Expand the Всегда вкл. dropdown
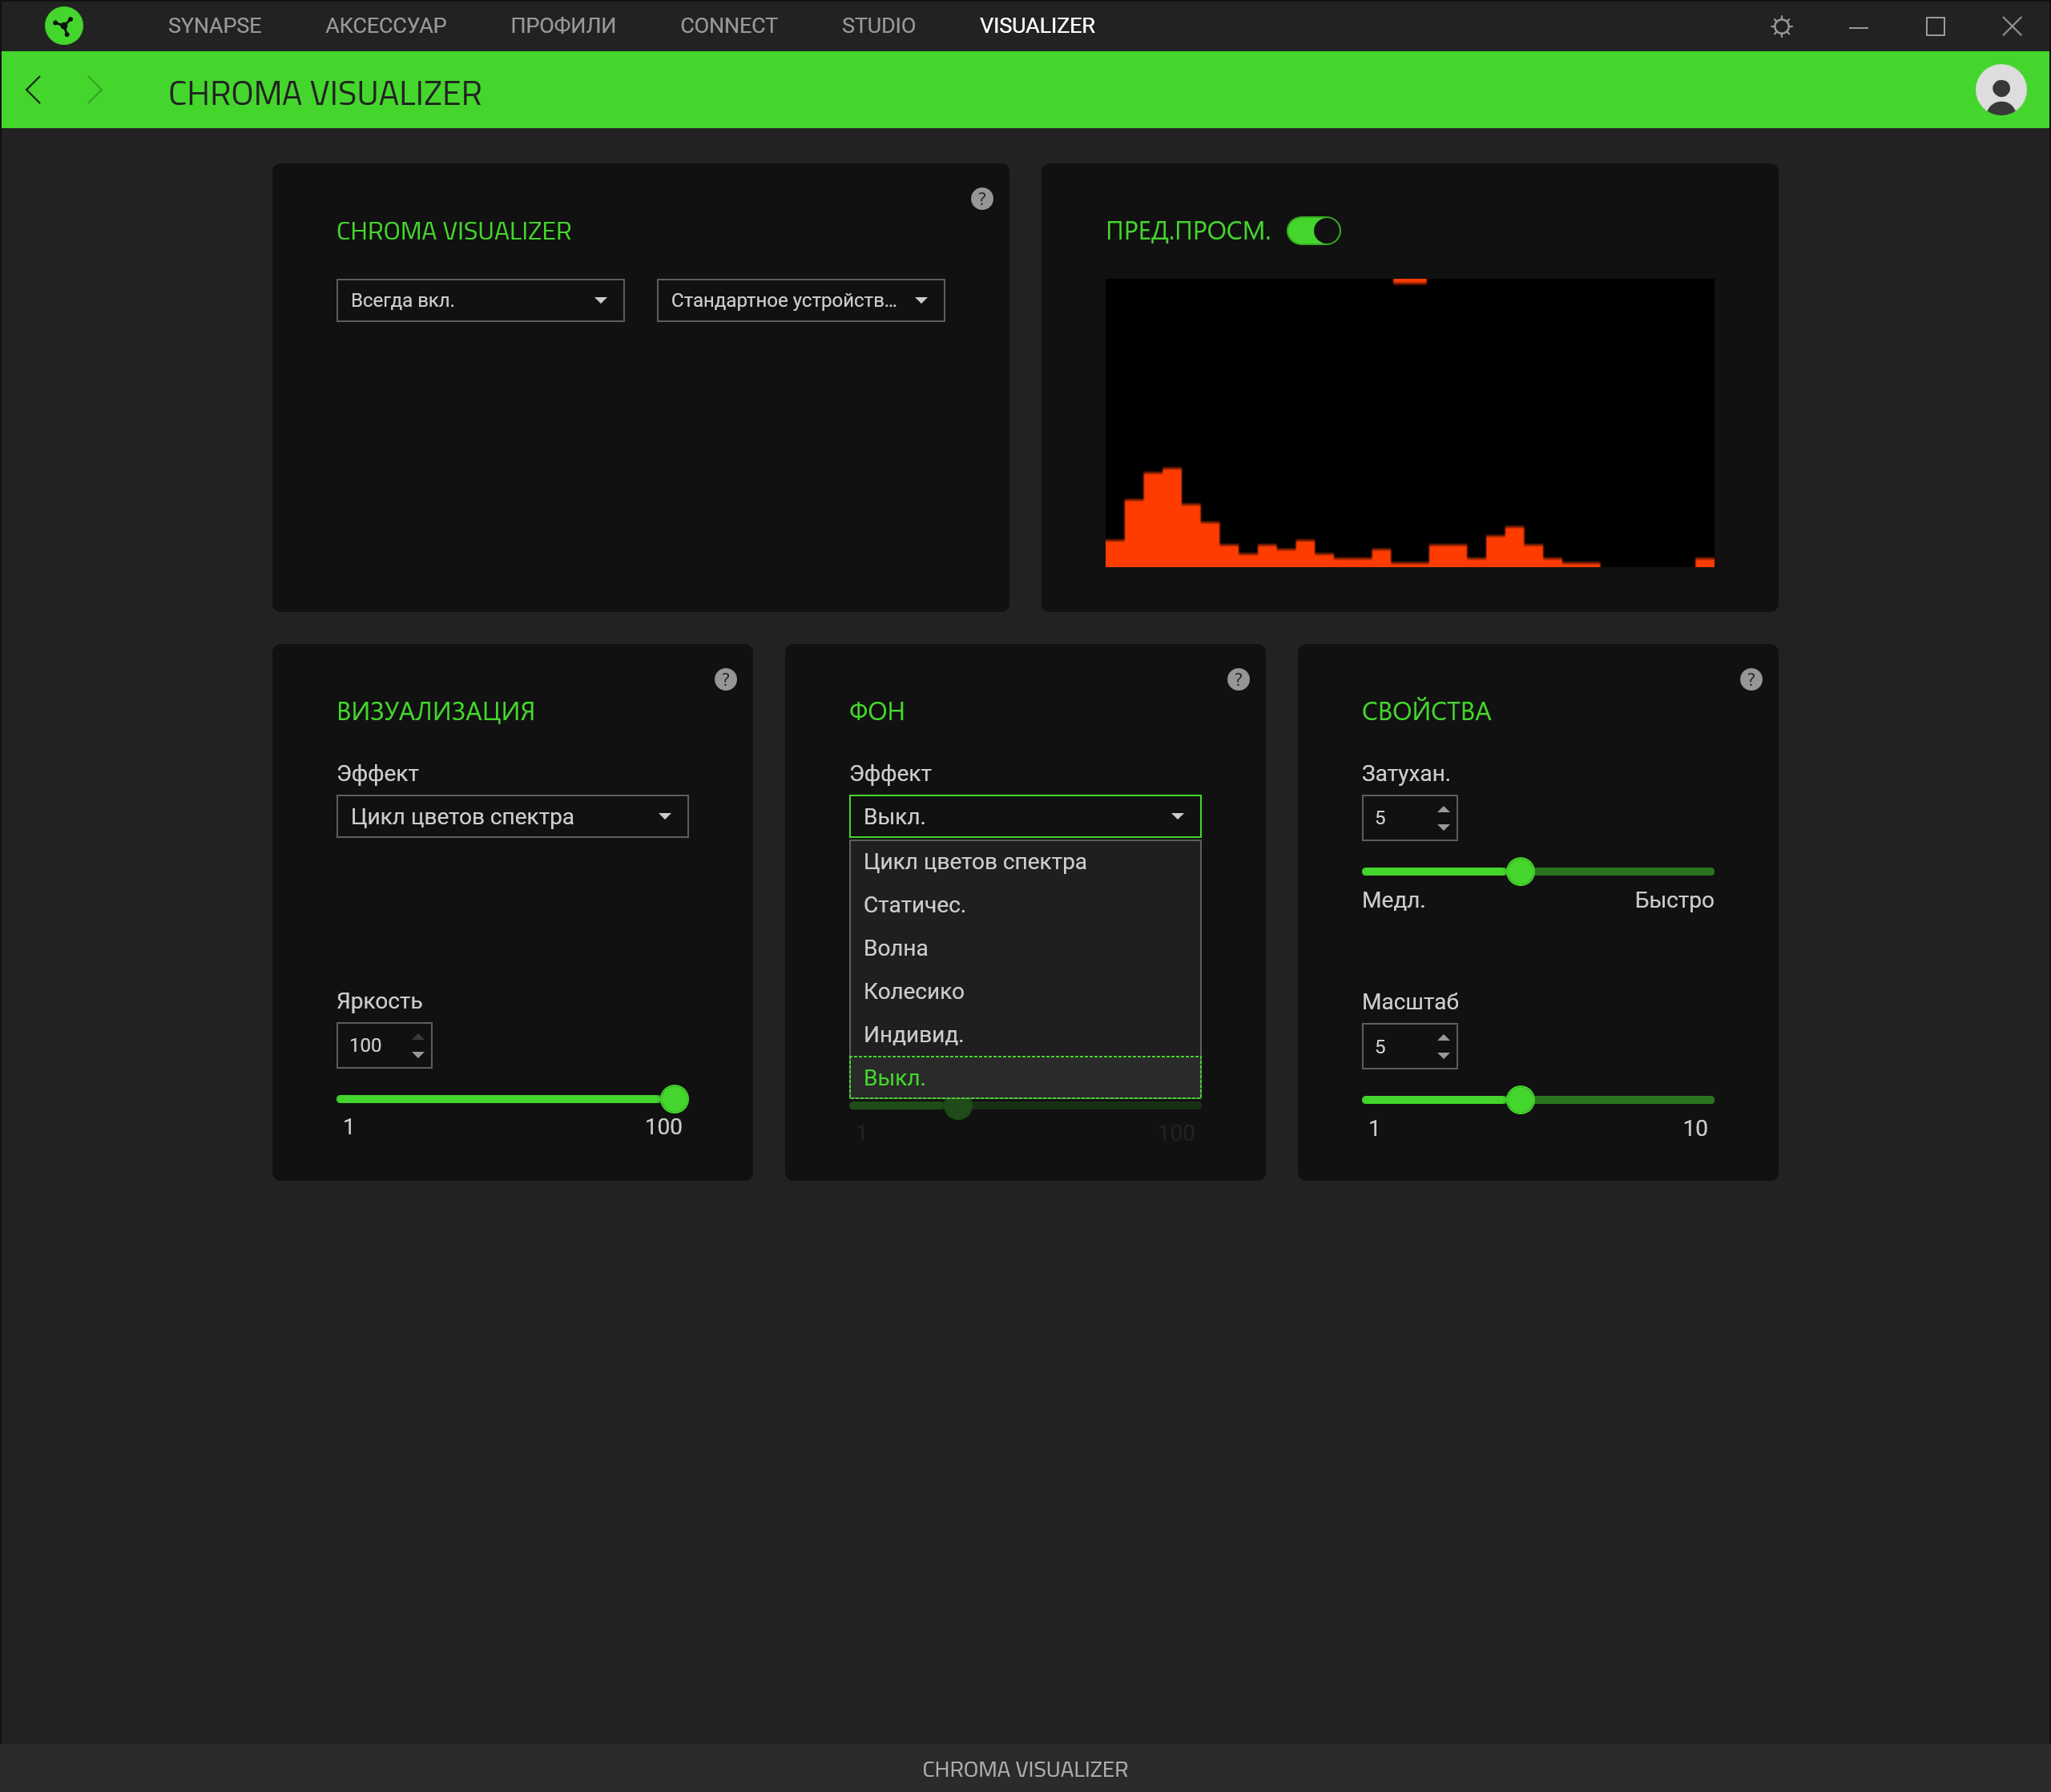The height and width of the screenshot is (1792, 2051). point(480,300)
